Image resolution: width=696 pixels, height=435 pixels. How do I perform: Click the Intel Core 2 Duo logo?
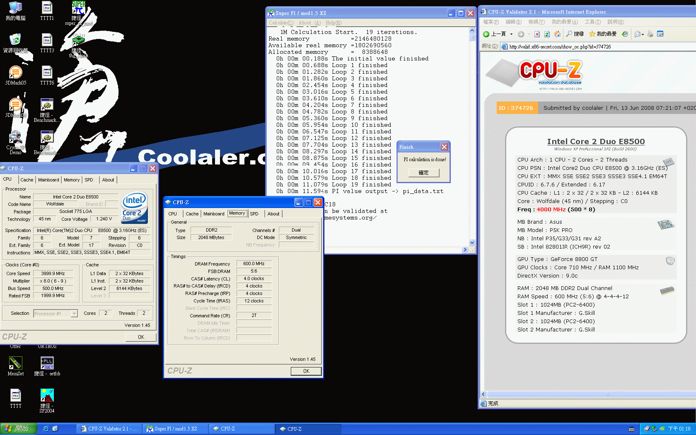135,208
